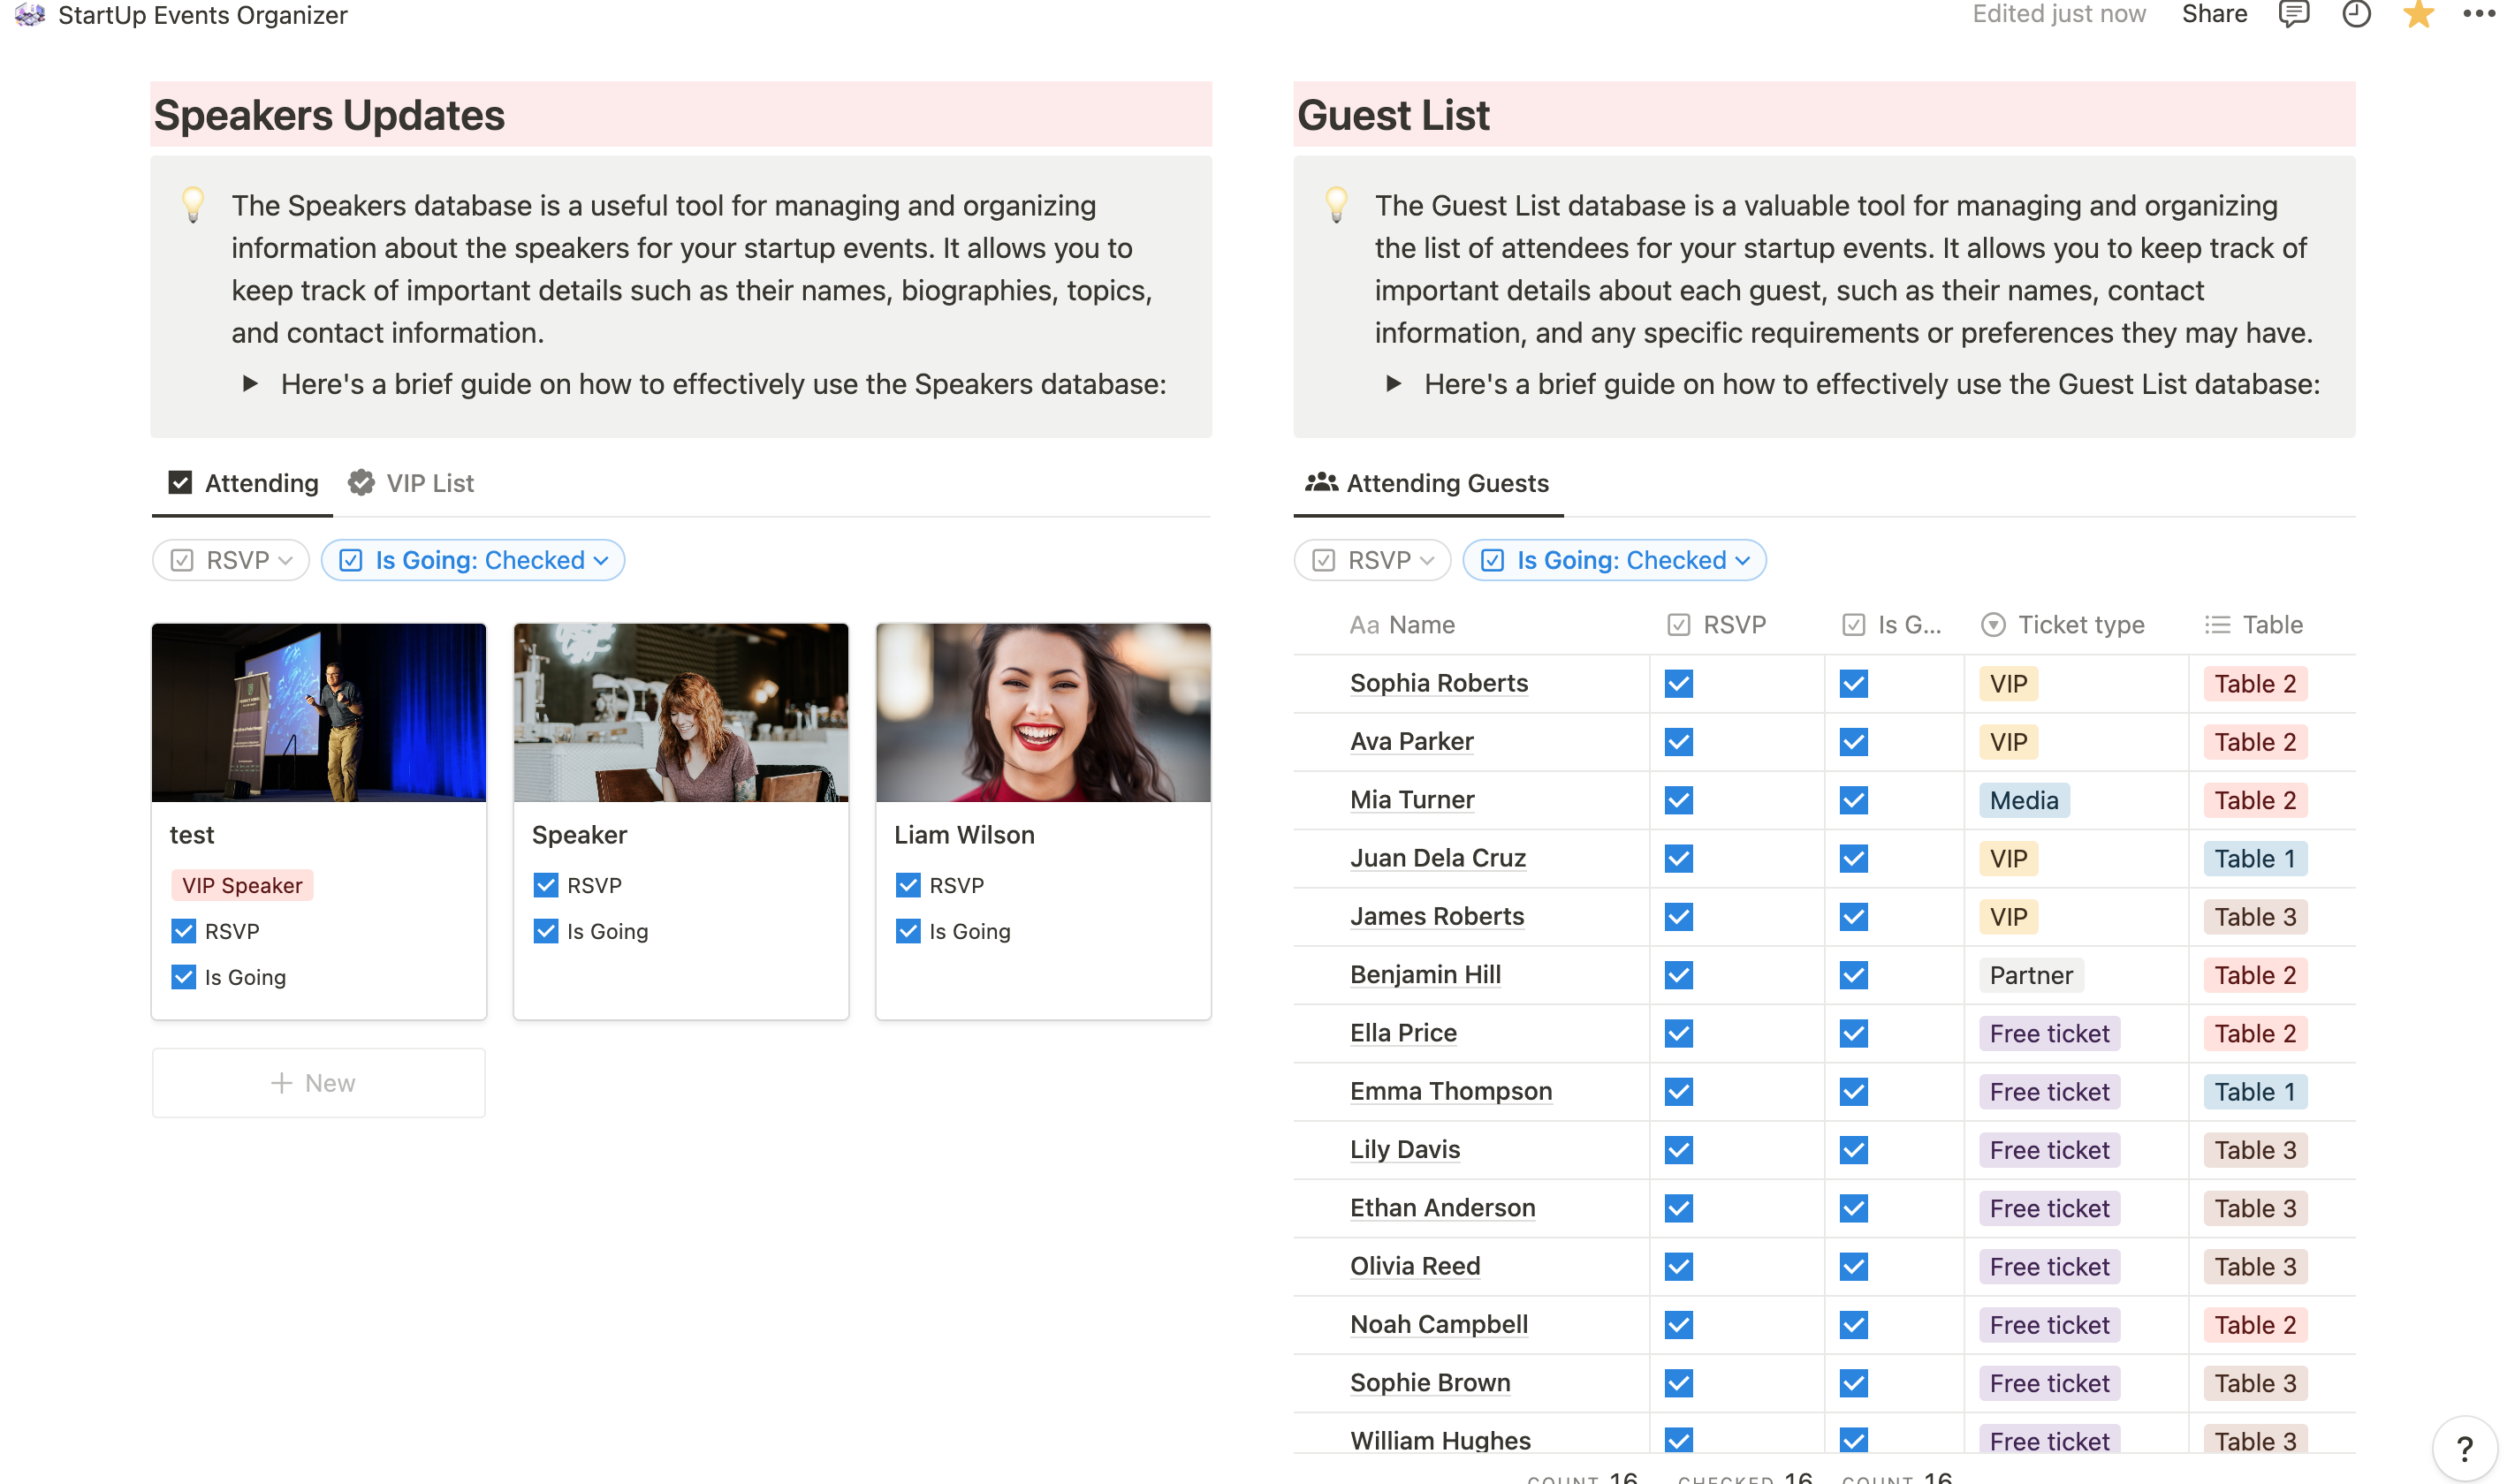Open Liam Wilson card cover photo
The width and height of the screenshot is (2515, 1484).
coord(1043,713)
